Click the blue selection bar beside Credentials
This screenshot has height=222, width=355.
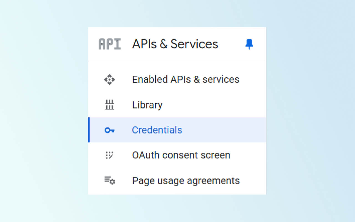pyautogui.click(x=89, y=130)
